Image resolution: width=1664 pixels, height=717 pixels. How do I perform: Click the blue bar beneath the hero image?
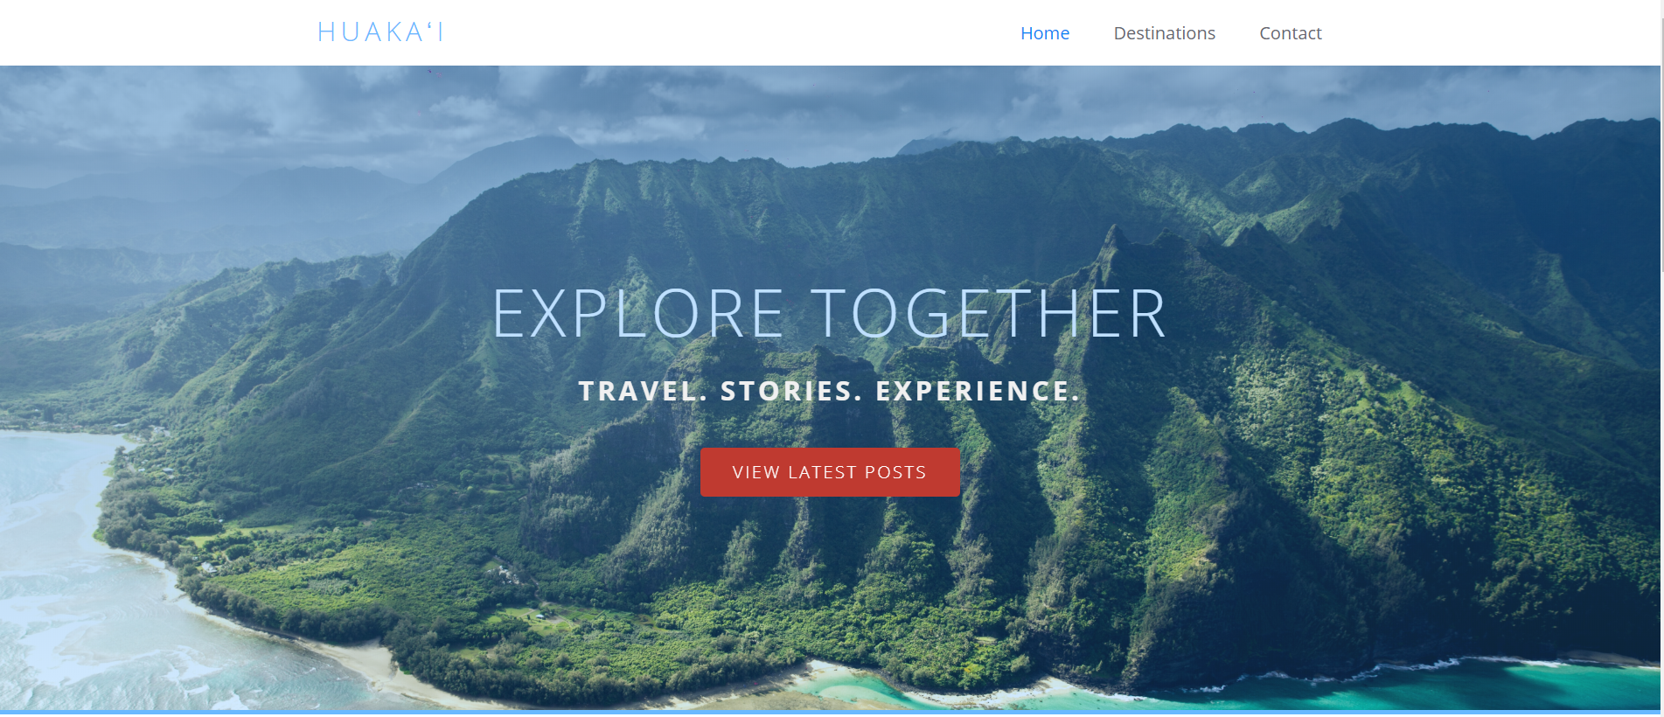tap(829, 713)
